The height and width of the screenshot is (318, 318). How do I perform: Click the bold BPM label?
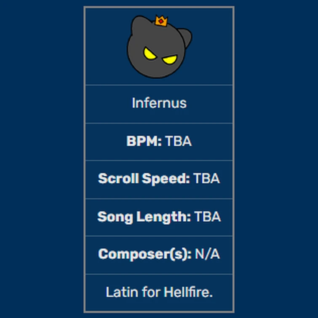click(144, 141)
